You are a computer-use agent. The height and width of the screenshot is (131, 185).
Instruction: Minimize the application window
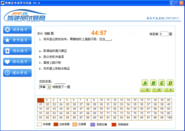(172, 3)
